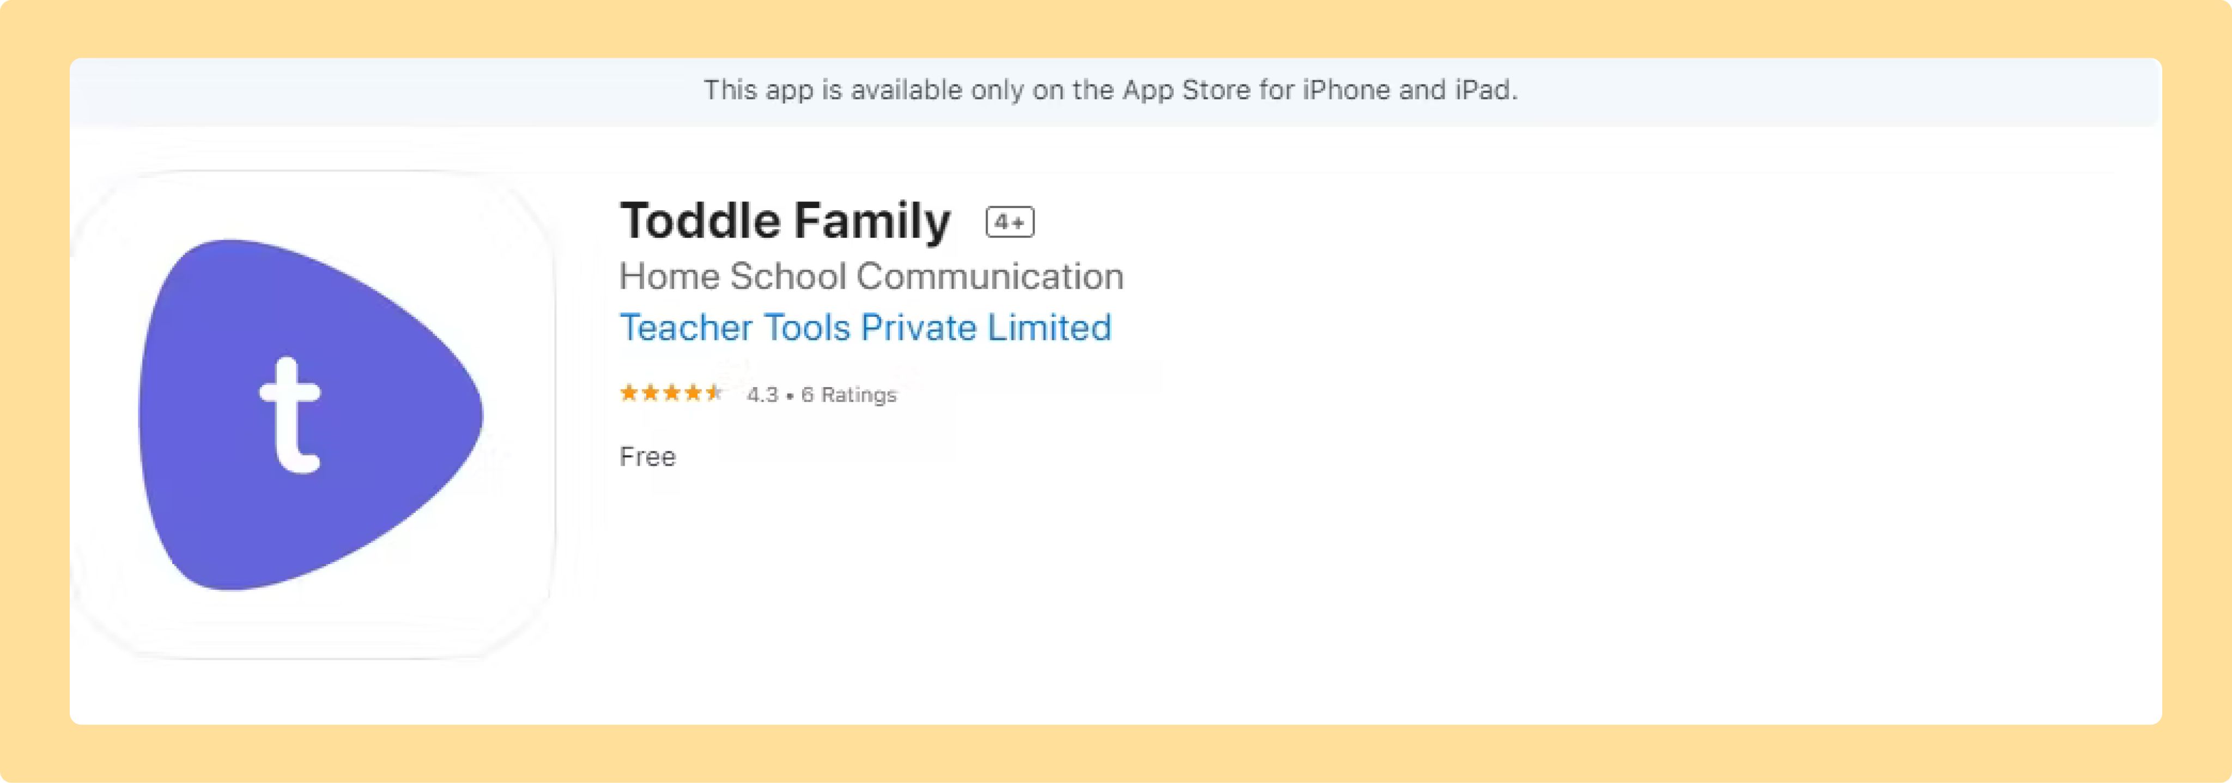Click the App Store availability banner message
Screen dimensions: 2232x783
[1110, 90]
